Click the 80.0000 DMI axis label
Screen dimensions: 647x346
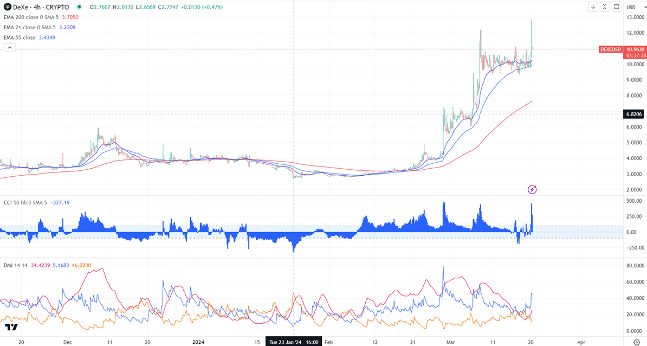point(635,266)
